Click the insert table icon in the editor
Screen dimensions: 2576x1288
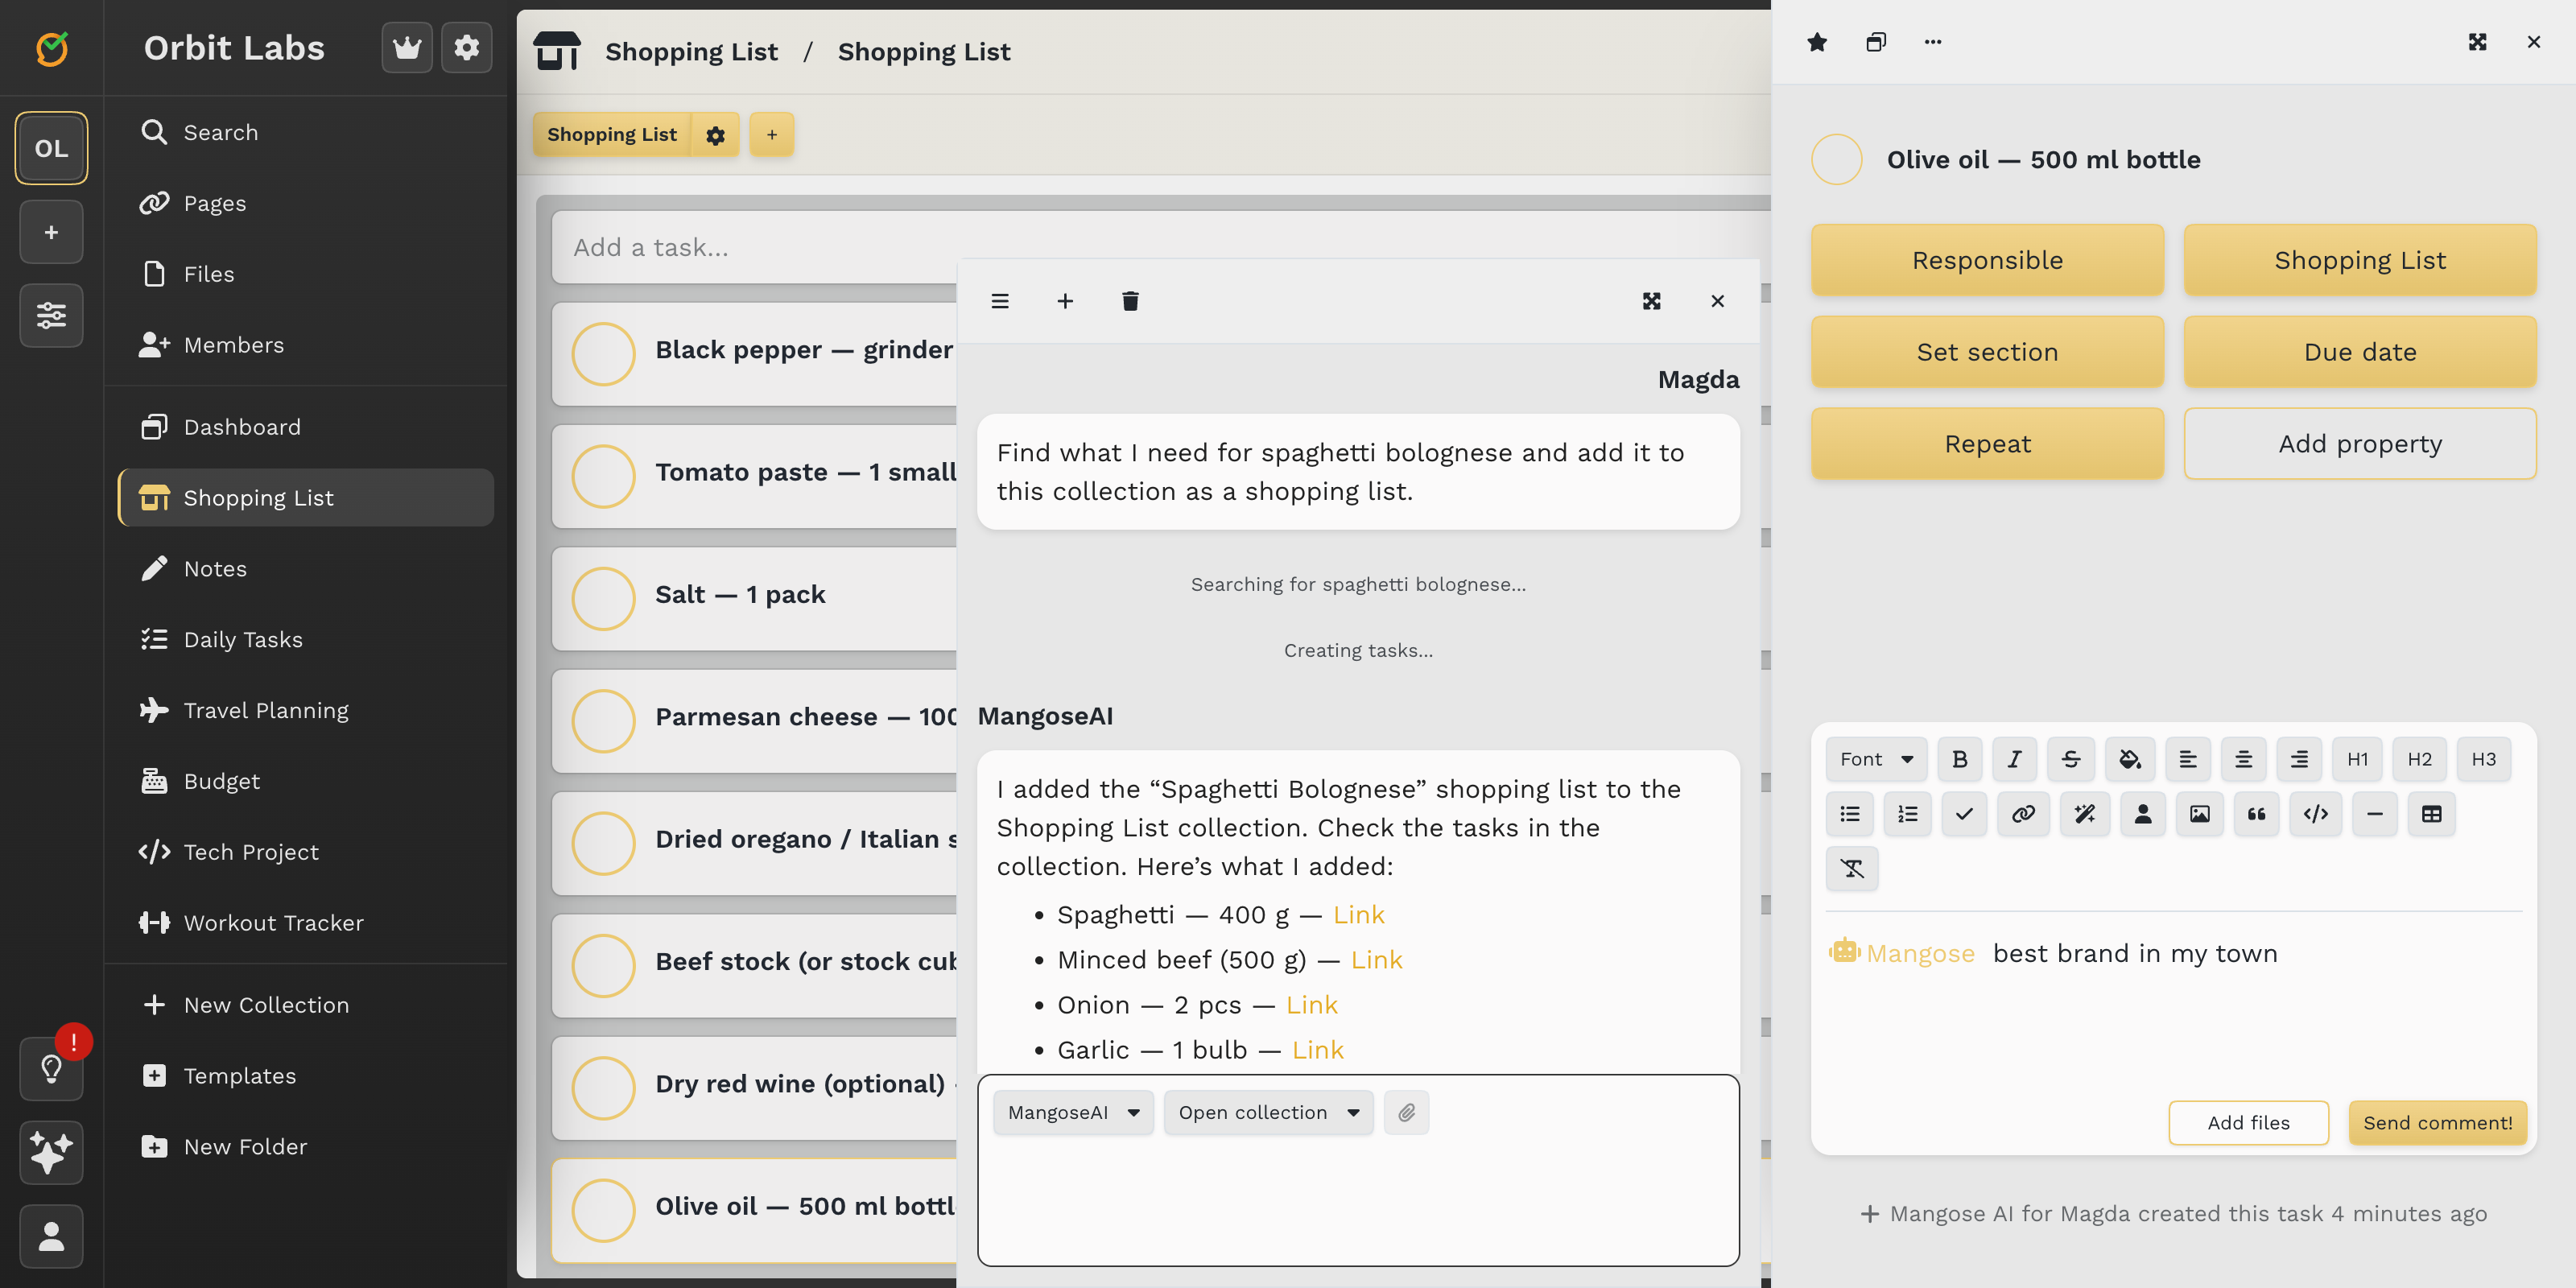tap(2431, 814)
